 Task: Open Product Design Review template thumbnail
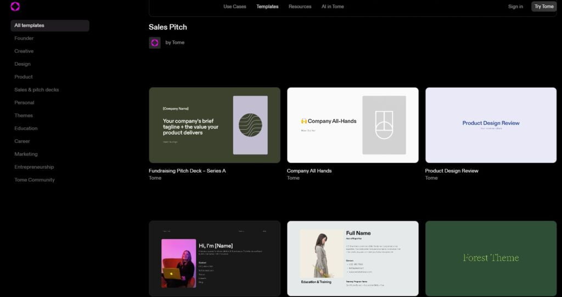click(491, 125)
